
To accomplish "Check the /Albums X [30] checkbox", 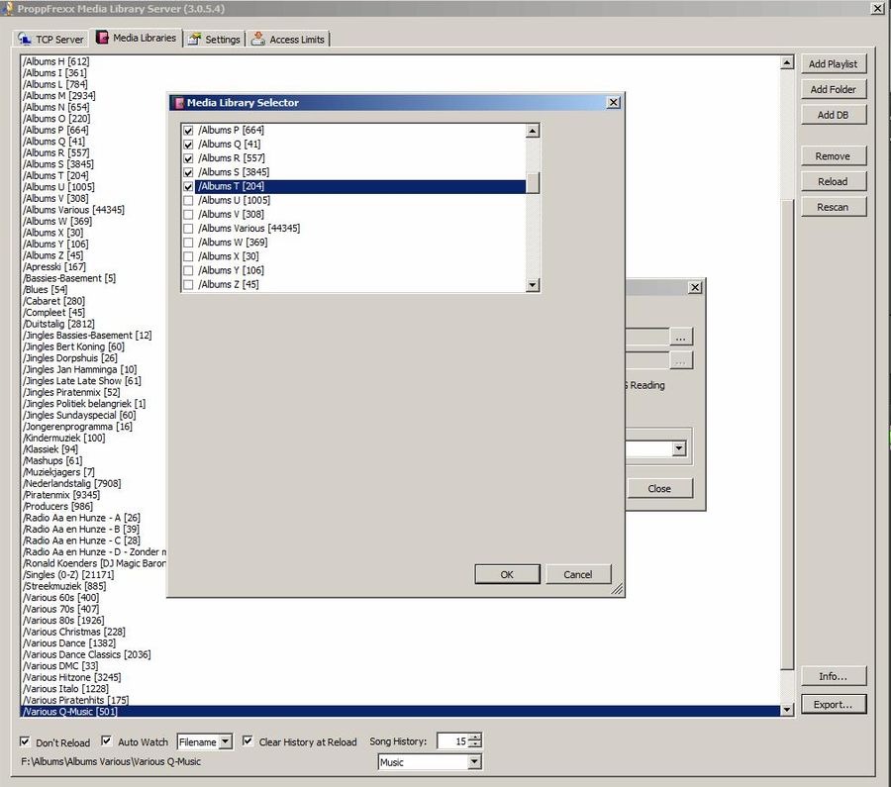I will tap(189, 256).
